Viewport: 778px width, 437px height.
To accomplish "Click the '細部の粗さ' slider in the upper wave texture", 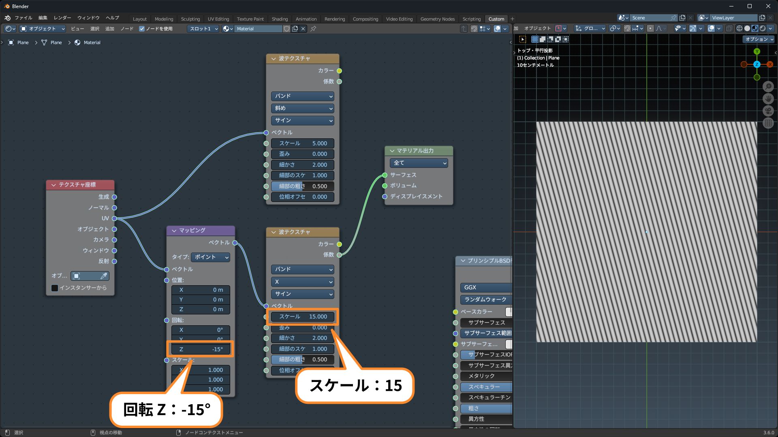I will pyautogui.click(x=302, y=186).
